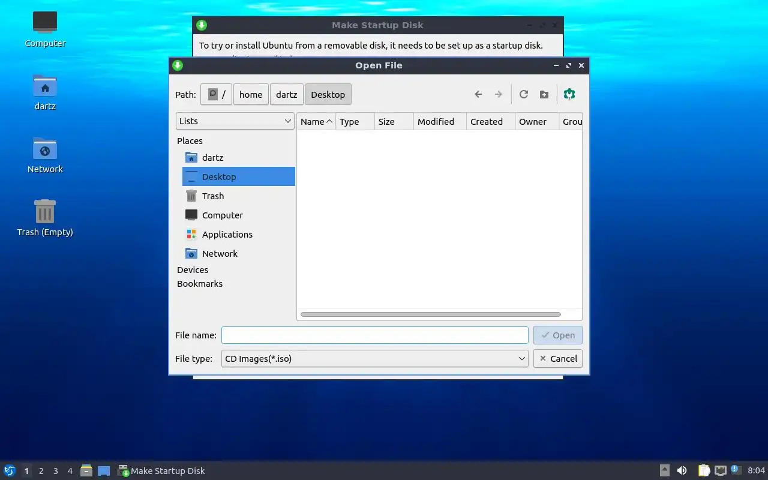Open the Lists side pane dropdown
Image resolution: width=768 pixels, height=480 pixels.
click(x=235, y=121)
